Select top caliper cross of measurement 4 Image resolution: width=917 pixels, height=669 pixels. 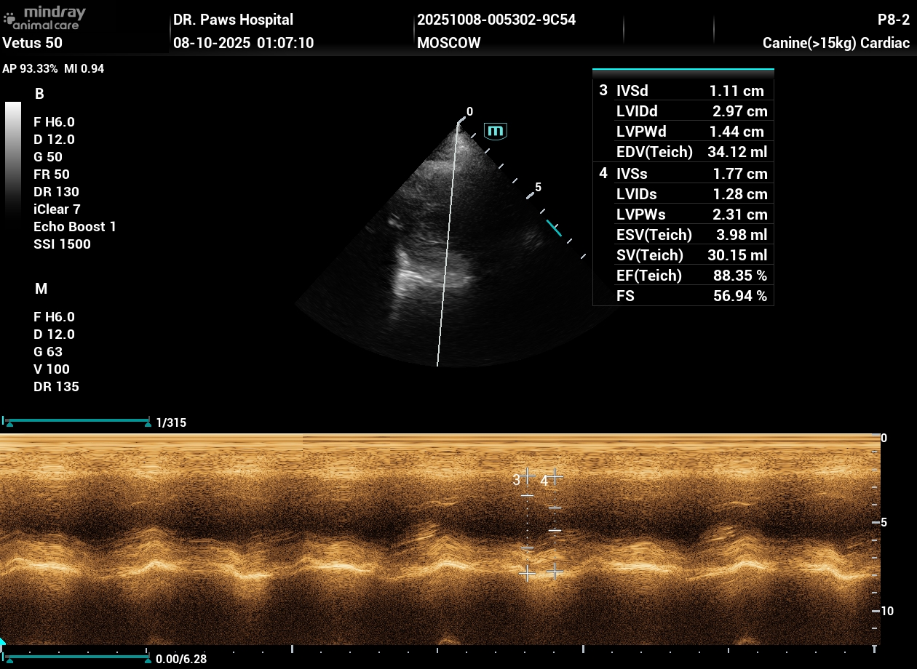click(555, 476)
